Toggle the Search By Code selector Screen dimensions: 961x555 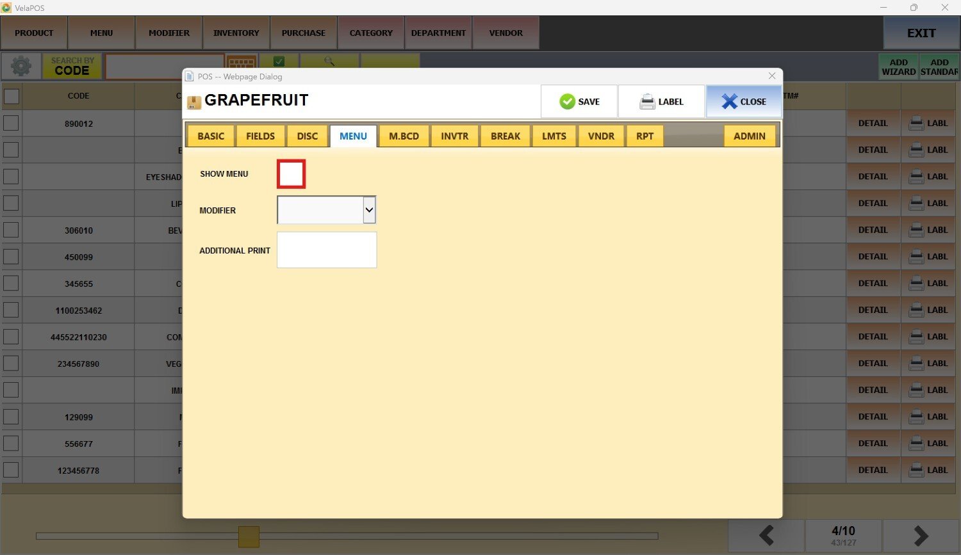coord(72,66)
